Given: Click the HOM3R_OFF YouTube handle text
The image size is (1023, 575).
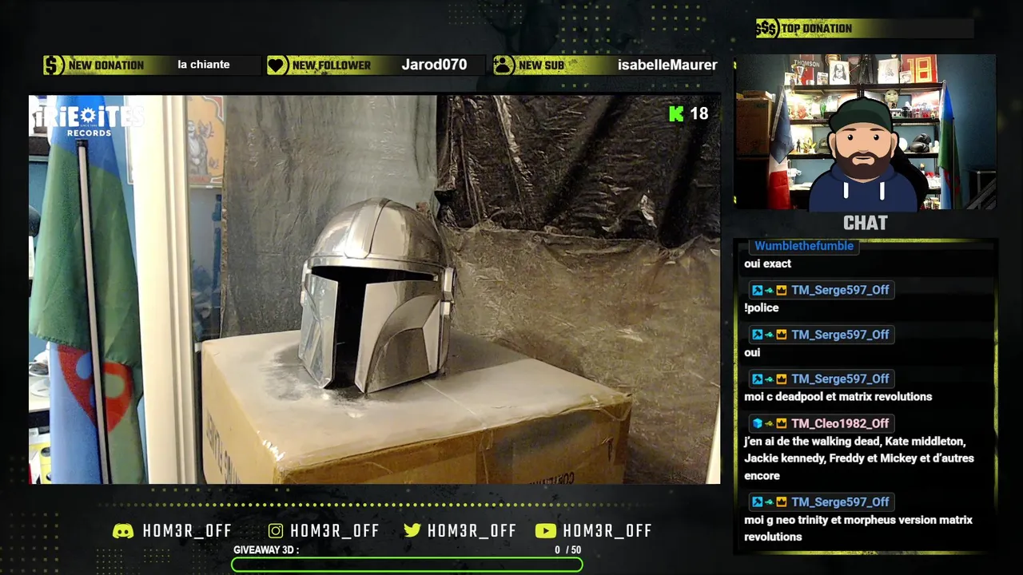Looking at the screenshot, I should (607, 531).
